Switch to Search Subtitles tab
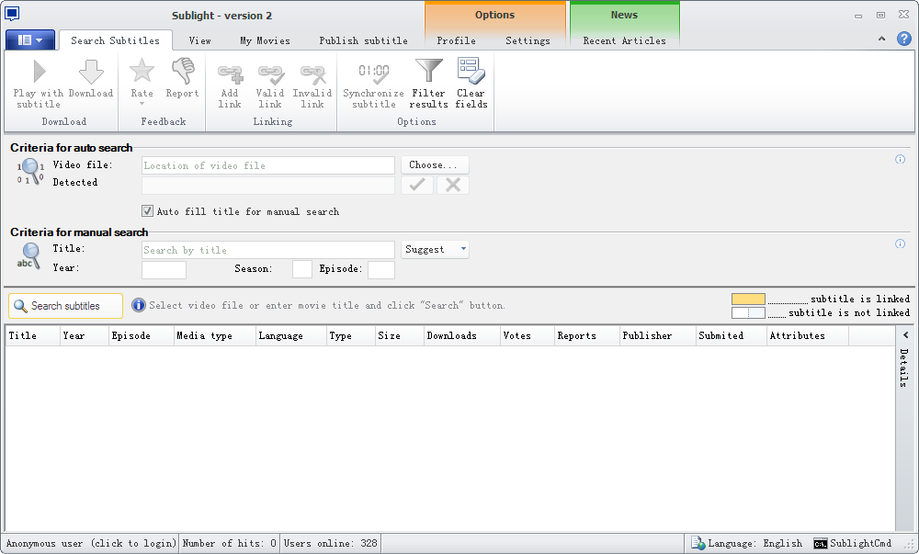The width and height of the screenshot is (919, 554). 116,40
